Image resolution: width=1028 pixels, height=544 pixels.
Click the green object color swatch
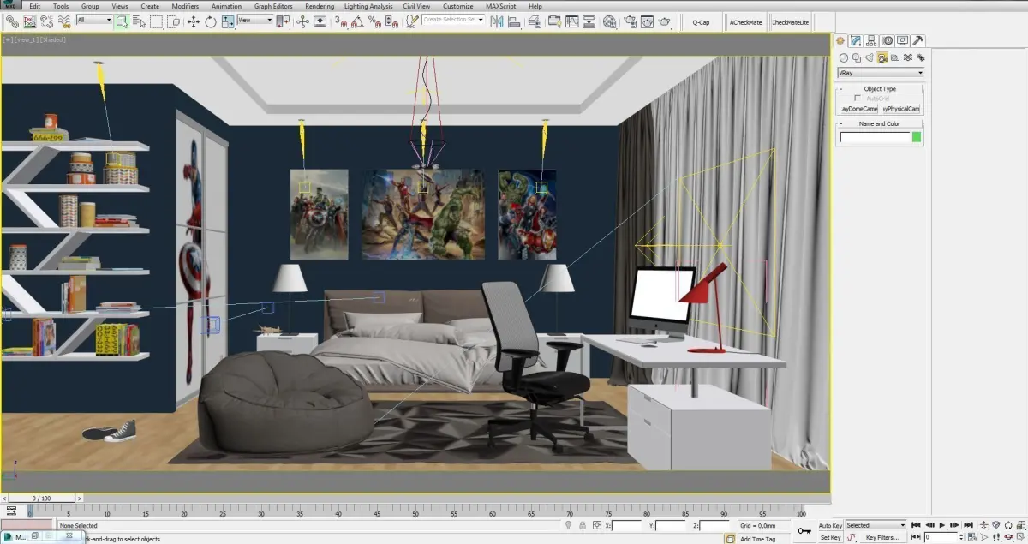[917, 137]
